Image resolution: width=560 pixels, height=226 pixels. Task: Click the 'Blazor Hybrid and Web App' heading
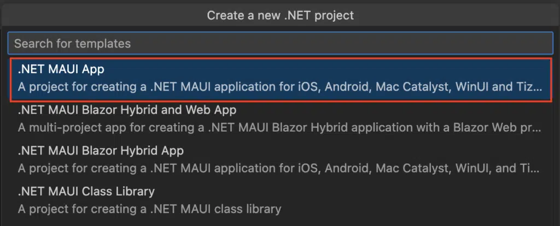pos(127,110)
